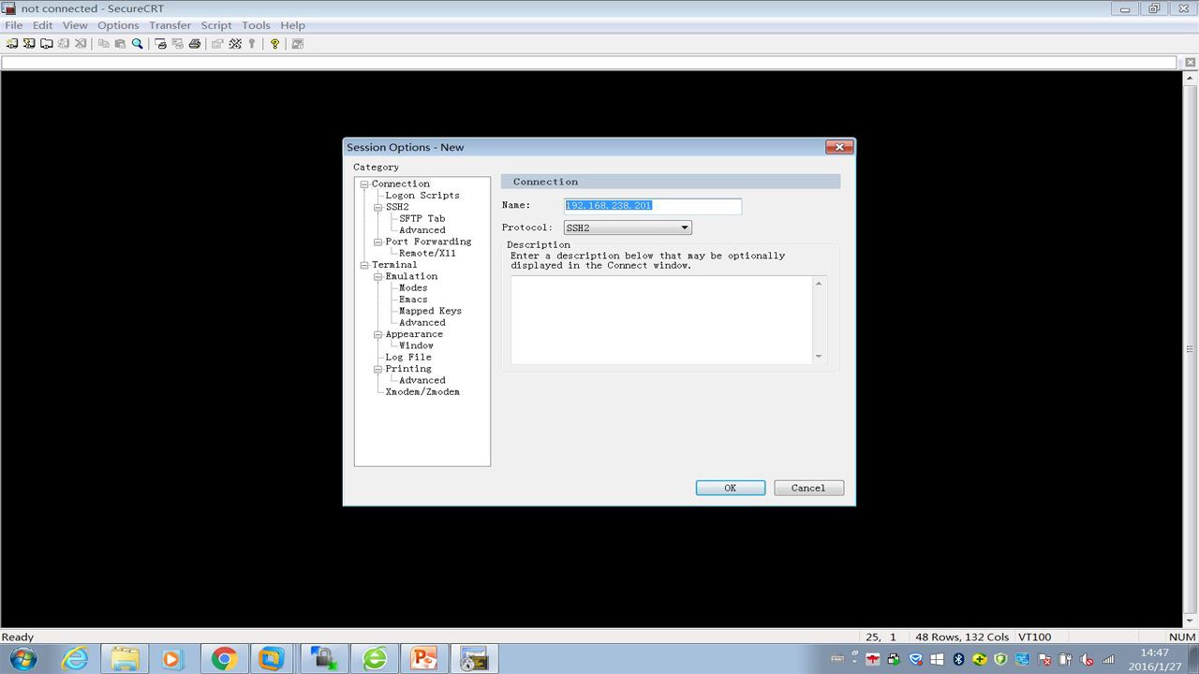Viewport: 1199px width, 674px height.
Task: Click the Reconnect toolbar icon
Action: pos(64,43)
